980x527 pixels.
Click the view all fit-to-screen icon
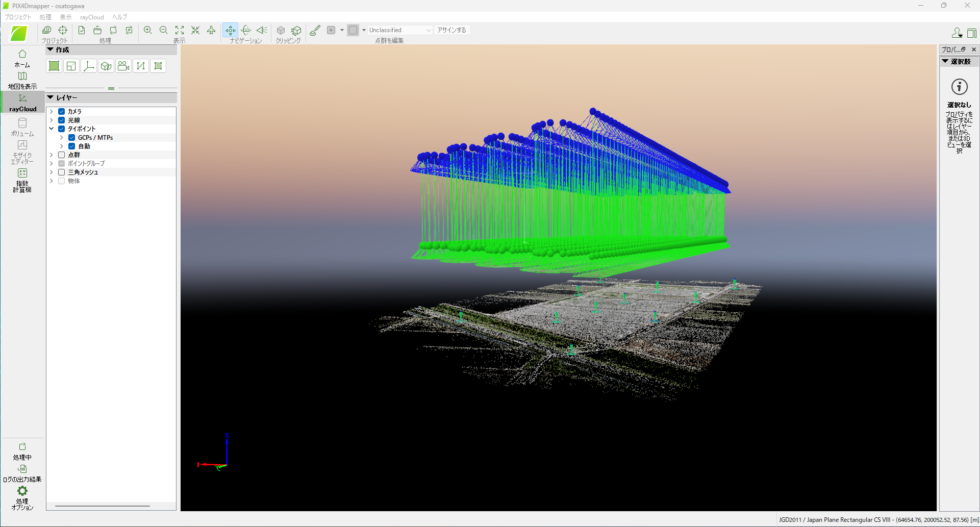[180, 30]
